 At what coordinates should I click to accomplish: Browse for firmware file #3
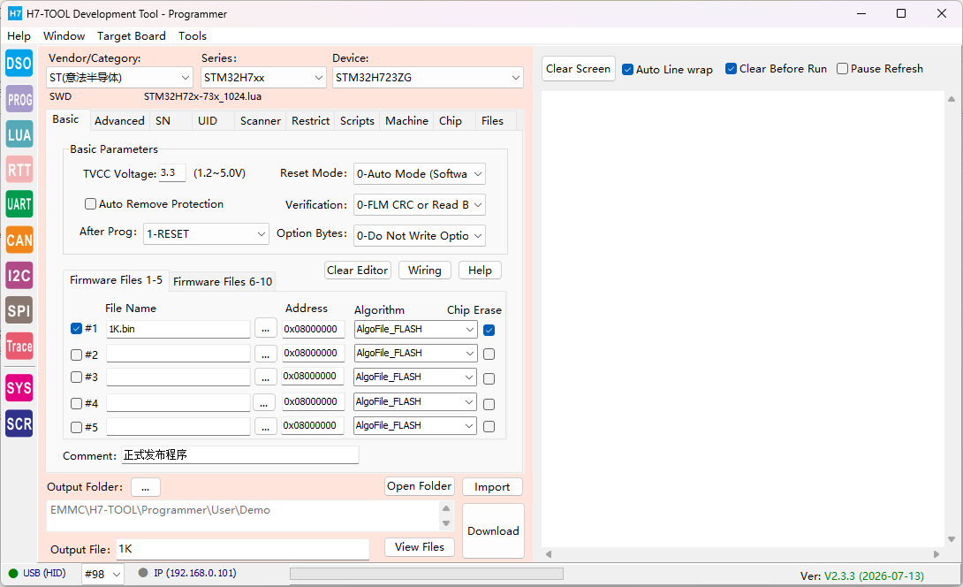[265, 377]
